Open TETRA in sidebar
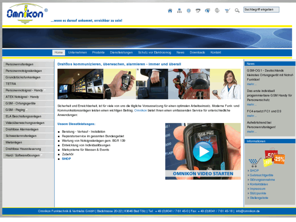This screenshot has width=296, height=222. tap(29, 84)
